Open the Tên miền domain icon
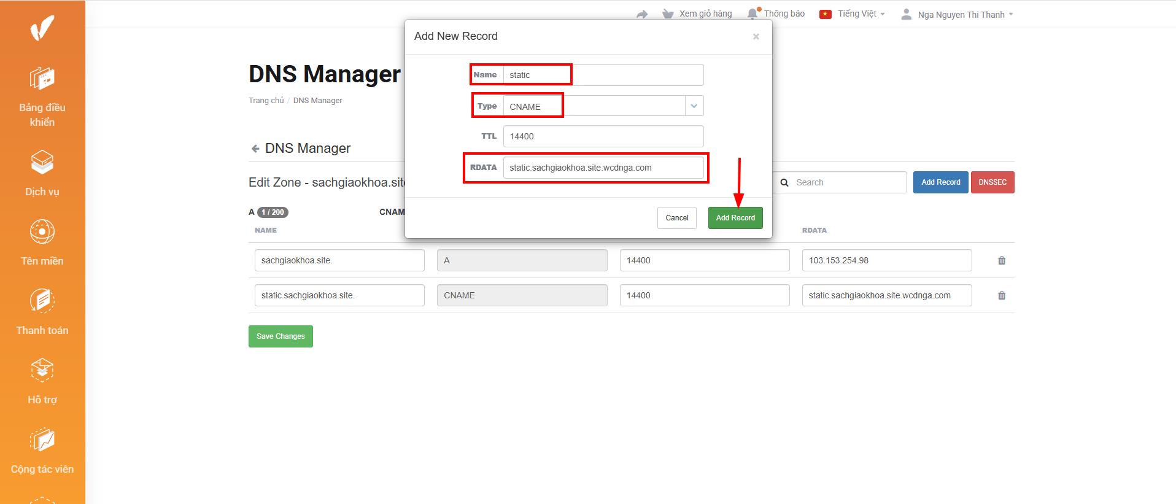Image resolution: width=1176 pixels, height=504 pixels. [x=42, y=232]
